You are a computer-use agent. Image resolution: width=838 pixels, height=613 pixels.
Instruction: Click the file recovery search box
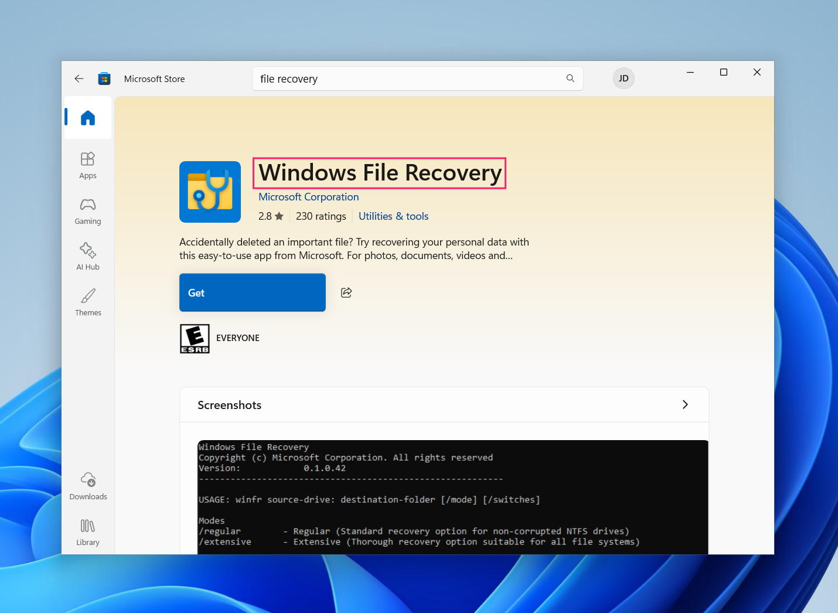[x=418, y=79]
